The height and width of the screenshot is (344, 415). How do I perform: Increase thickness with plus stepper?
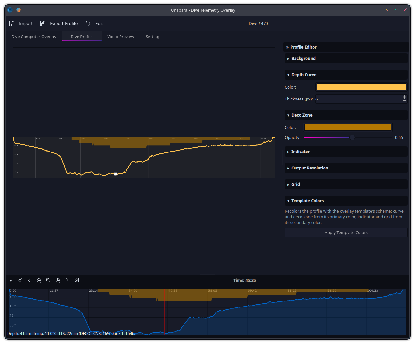tap(405, 97)
